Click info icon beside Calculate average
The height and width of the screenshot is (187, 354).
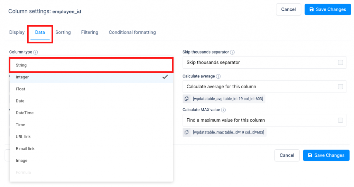[x=218, y=76]
